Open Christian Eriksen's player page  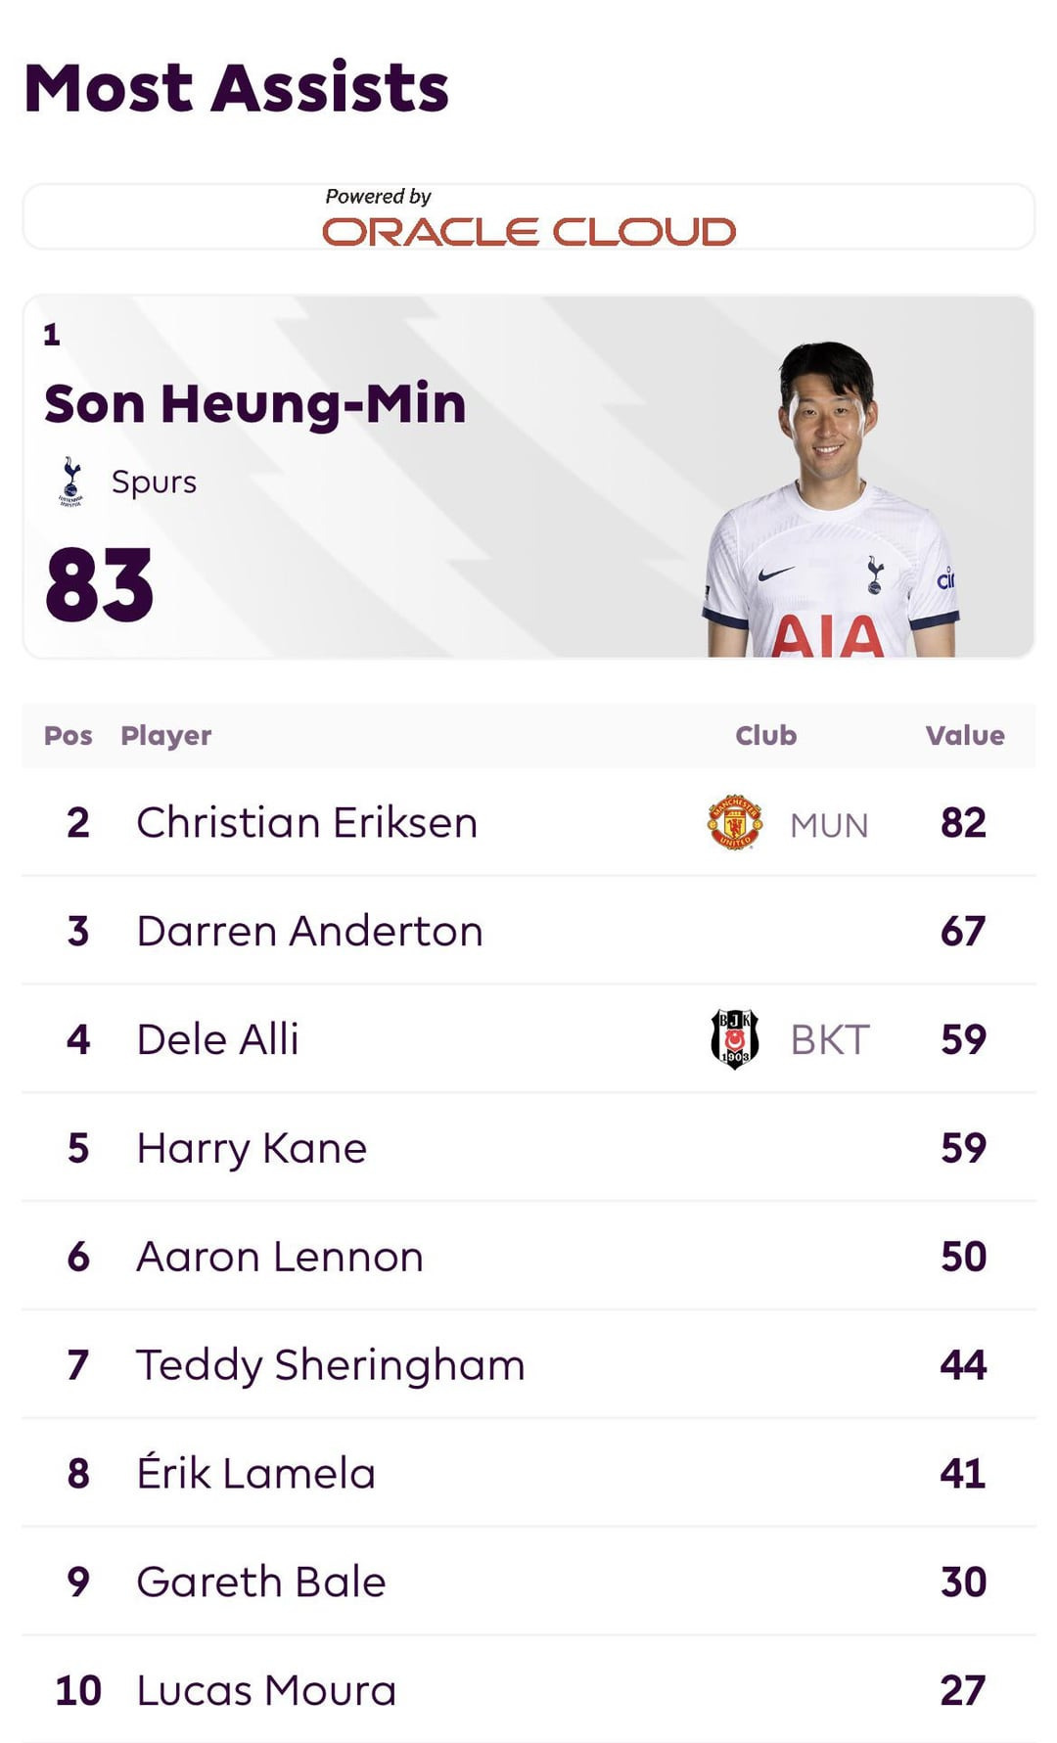pyautogui.click(x=306, y=823)
